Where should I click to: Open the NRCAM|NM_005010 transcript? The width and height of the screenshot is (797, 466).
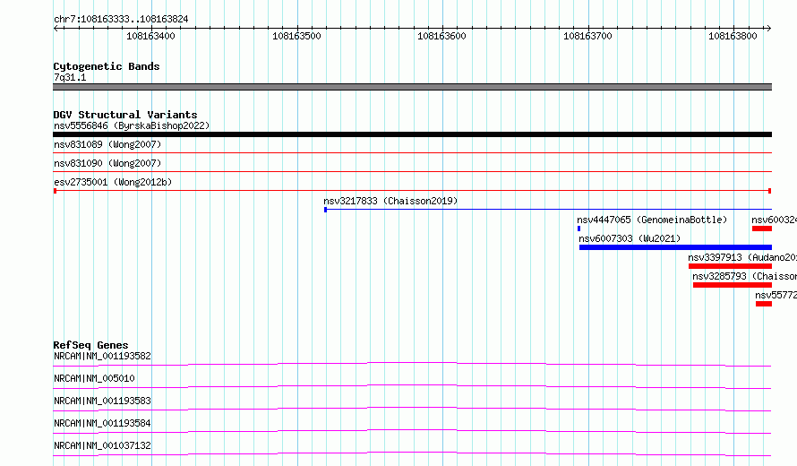pyautogui.click(x=94, y=378)
